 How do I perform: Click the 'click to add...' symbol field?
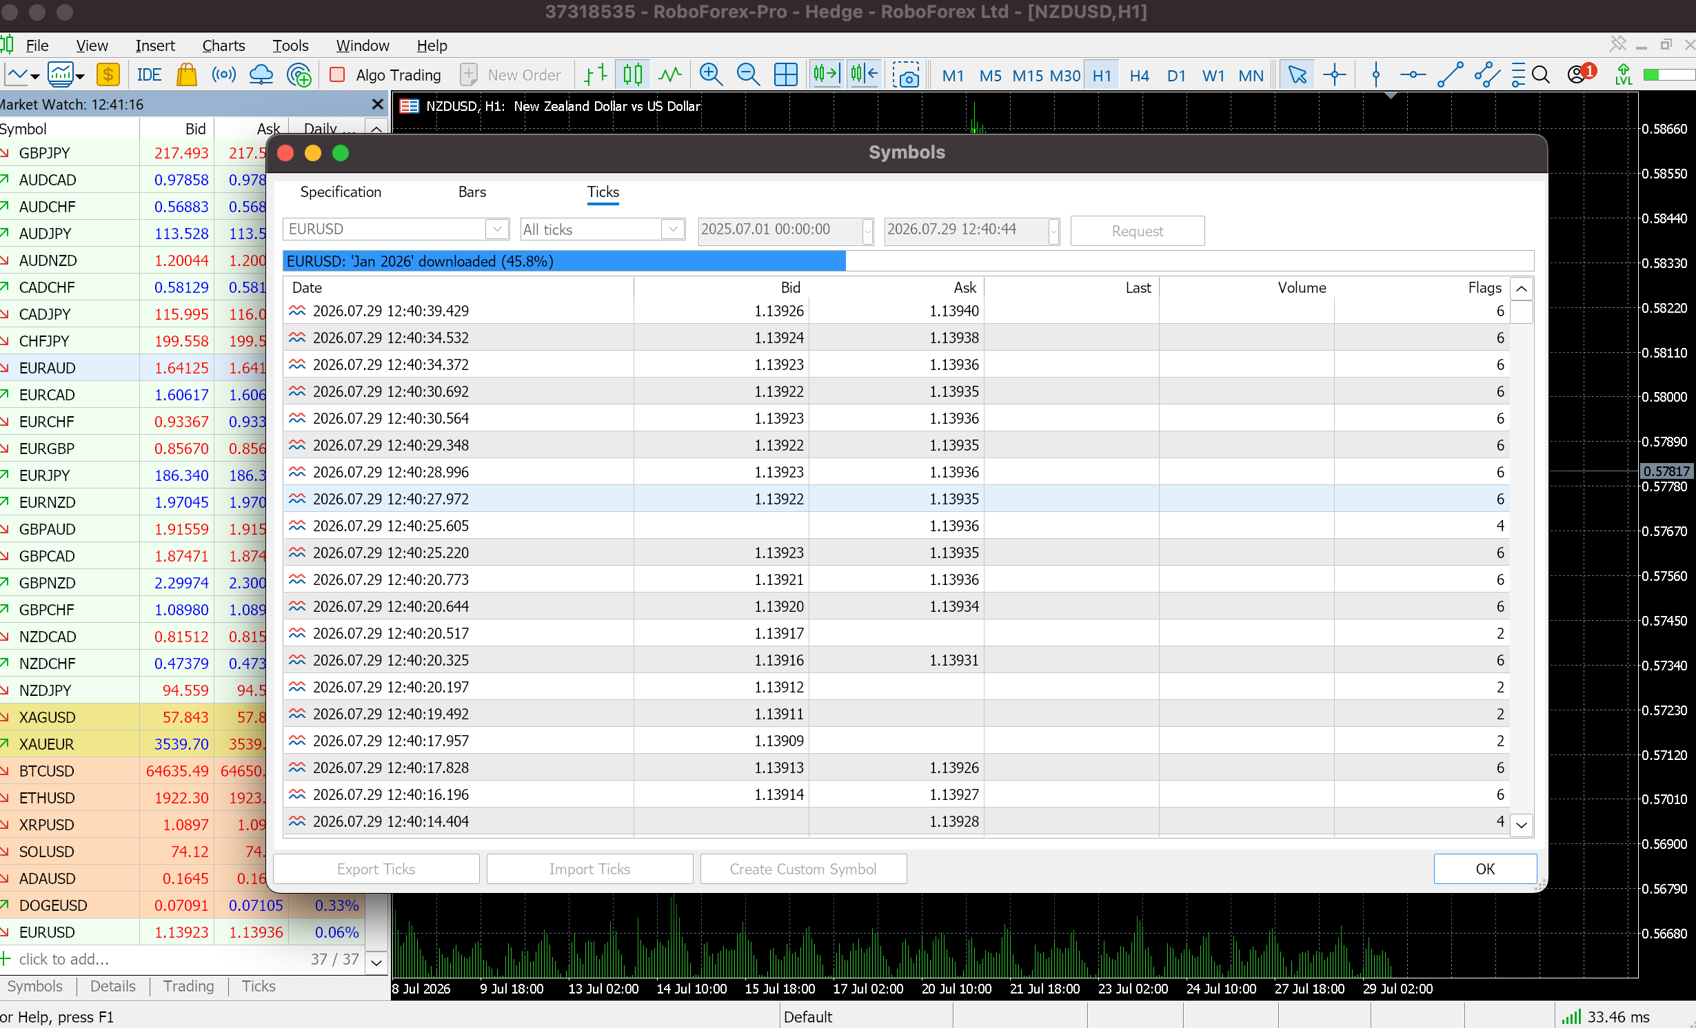coord(65,959)
